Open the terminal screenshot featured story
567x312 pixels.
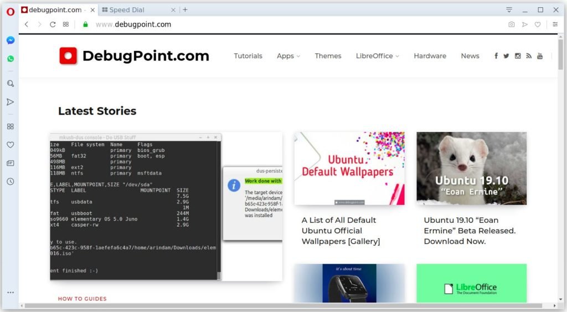click(166, 206)
